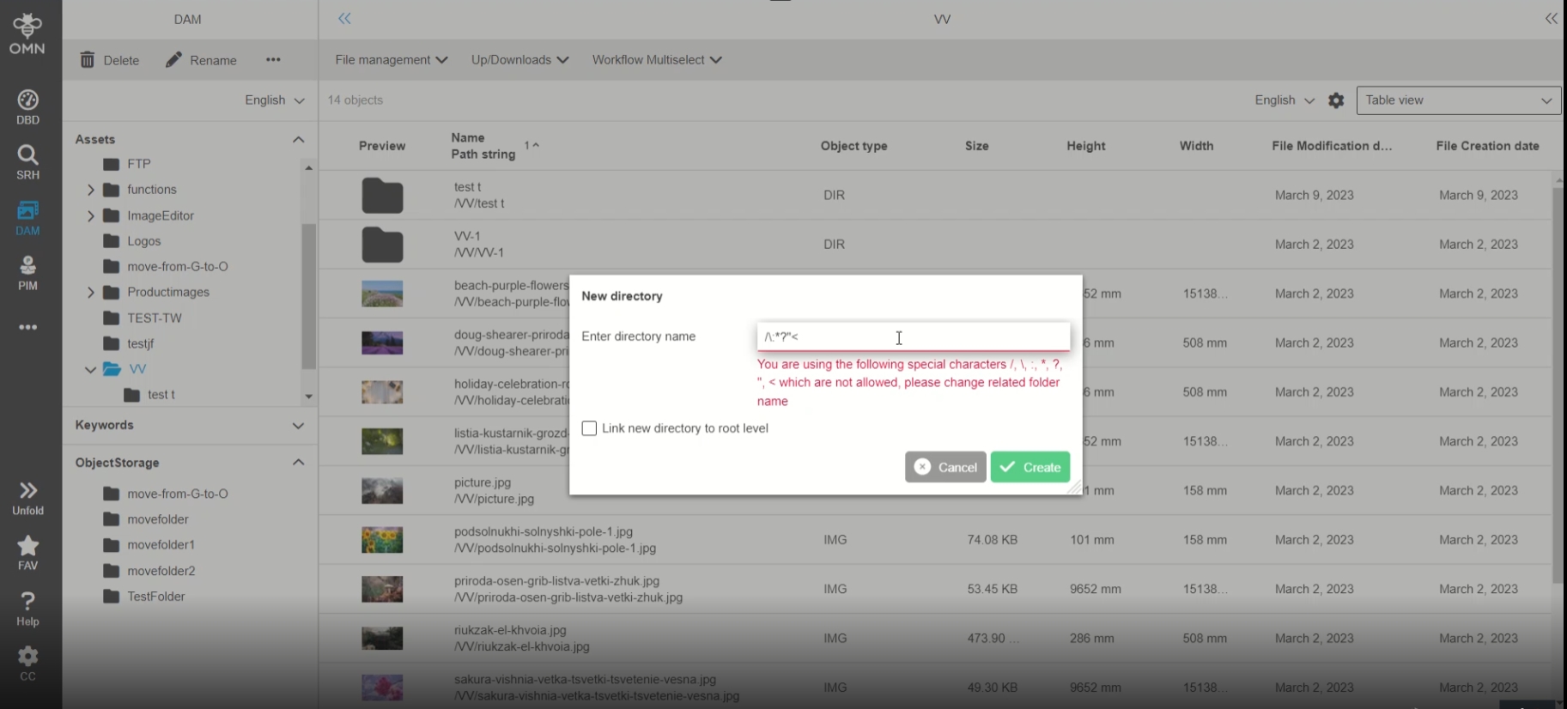Click the directory name input field
Image resolution: width=1567 pixels, height=709 pixels.
(913, 336)
